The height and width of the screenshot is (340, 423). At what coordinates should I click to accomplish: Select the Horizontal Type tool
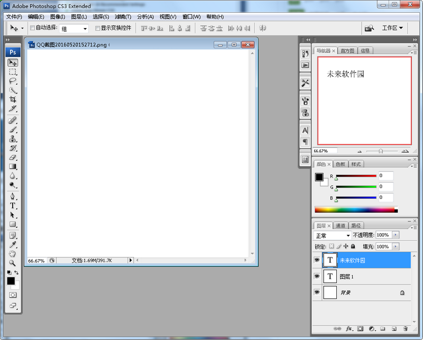(13, 205)
